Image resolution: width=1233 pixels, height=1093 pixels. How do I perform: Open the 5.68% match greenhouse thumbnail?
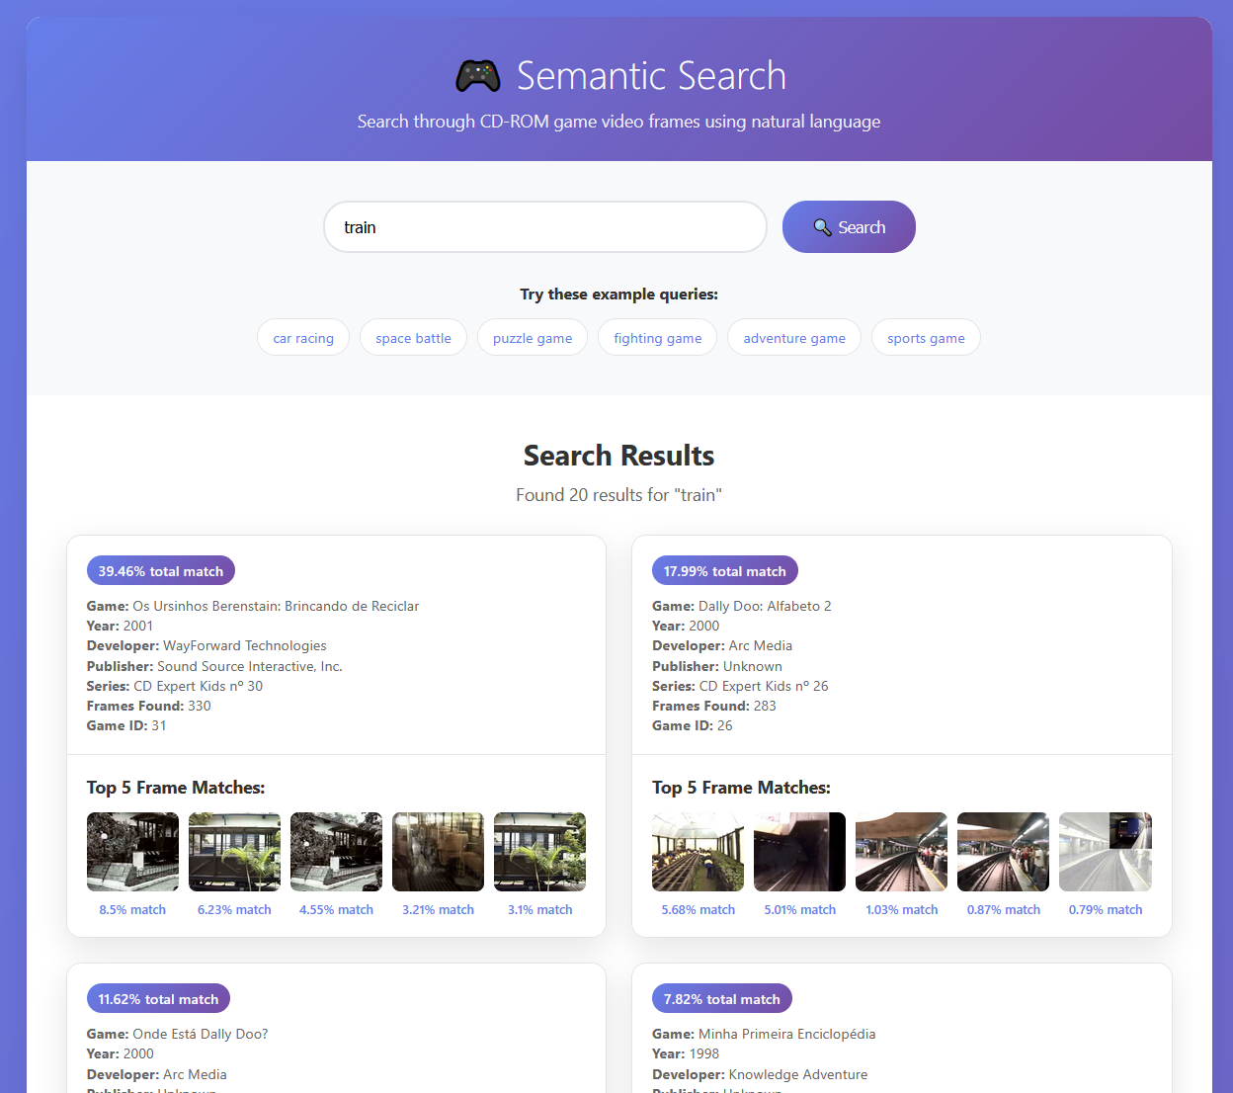[698, 852]
